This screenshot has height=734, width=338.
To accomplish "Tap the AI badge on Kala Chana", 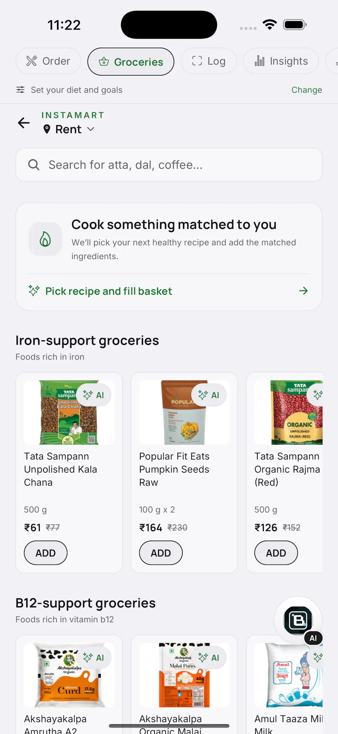I will 93,395.
